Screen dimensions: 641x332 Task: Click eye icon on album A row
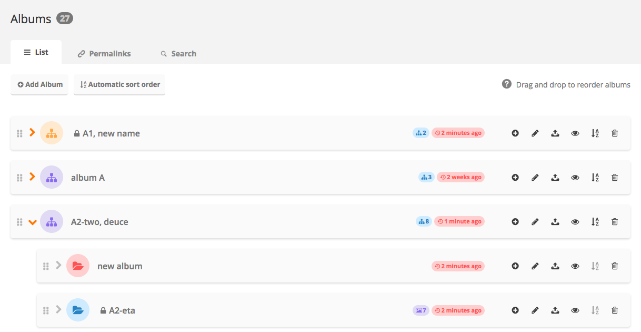[x=575, y=178]
